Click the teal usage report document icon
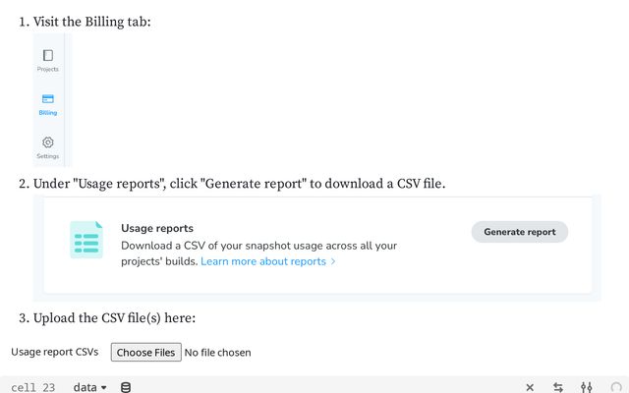The image size is (629, 393). coord(86,240)
